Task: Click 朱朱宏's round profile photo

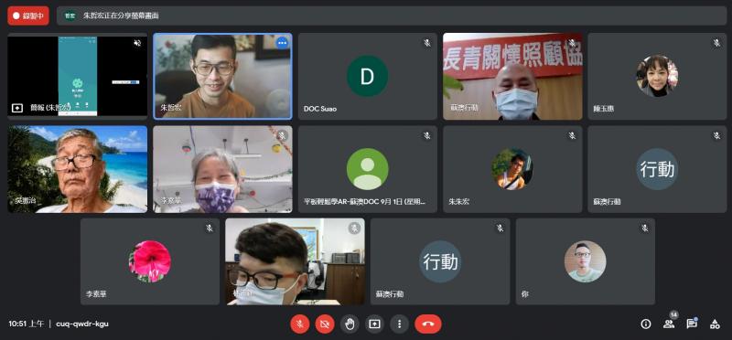Action: click(512, 169)
